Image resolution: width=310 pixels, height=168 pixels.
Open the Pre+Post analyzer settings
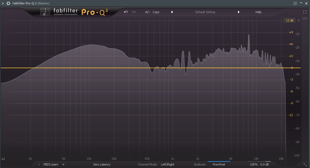(x=219, y=164)
